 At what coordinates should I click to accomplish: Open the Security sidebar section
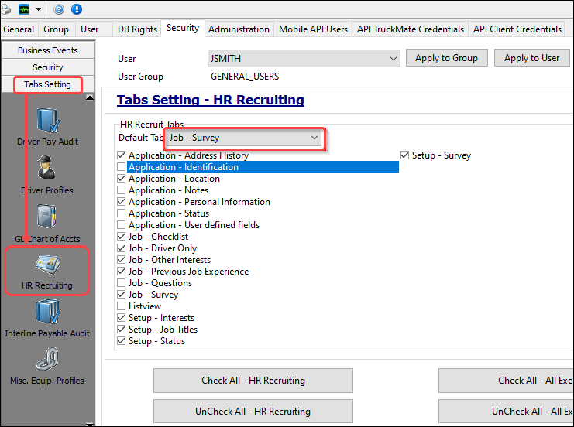click(x=48, y=67)
